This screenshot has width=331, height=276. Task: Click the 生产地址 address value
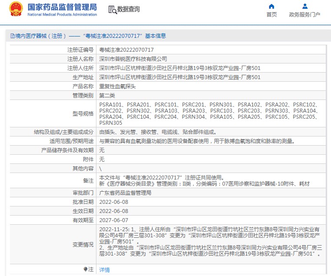[x=180, y=77]
